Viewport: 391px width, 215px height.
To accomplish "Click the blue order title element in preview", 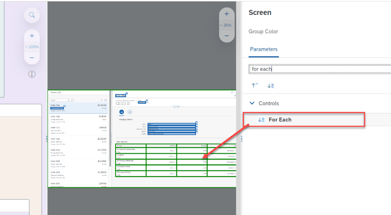I will click(120, 95).
